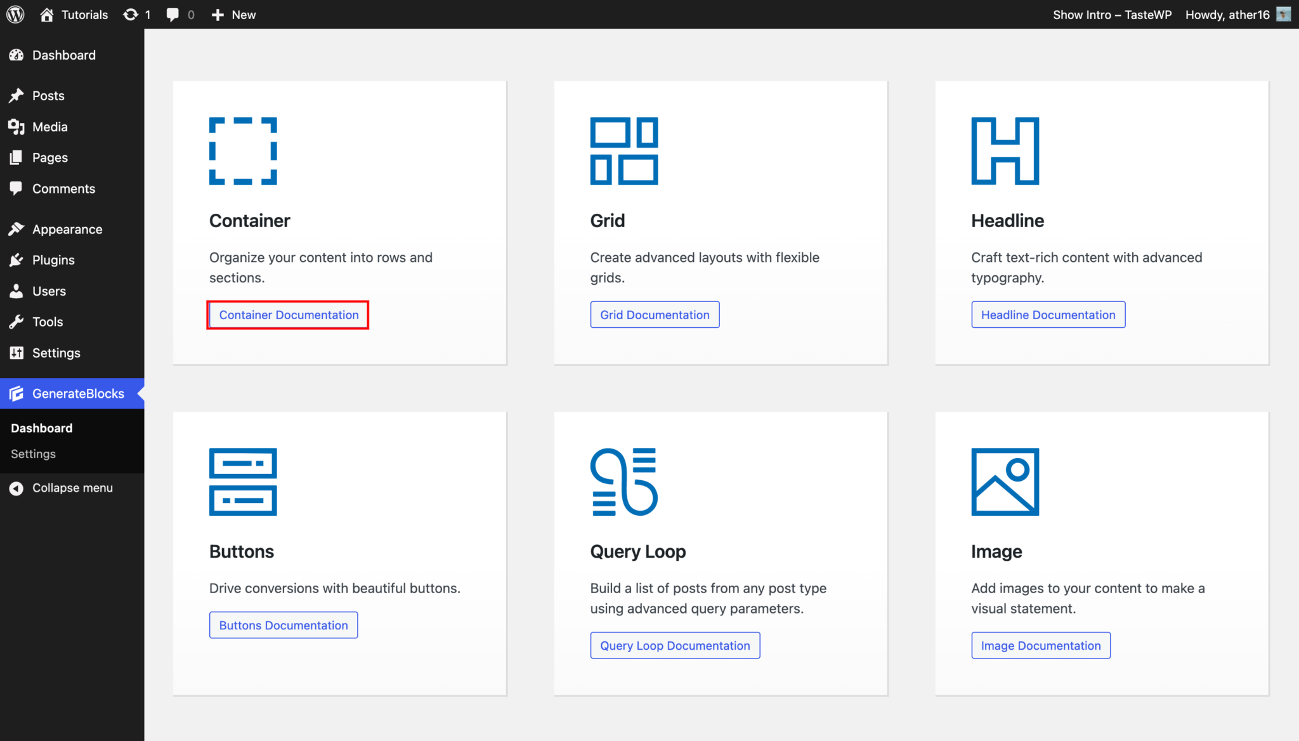Screen dimensions: 1299x741
Task: Click the Image block icon
Action: pyautogui.click(x=1004, y=482)
